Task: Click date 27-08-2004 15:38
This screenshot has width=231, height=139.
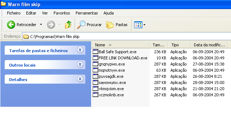Action: click(209, 64)
